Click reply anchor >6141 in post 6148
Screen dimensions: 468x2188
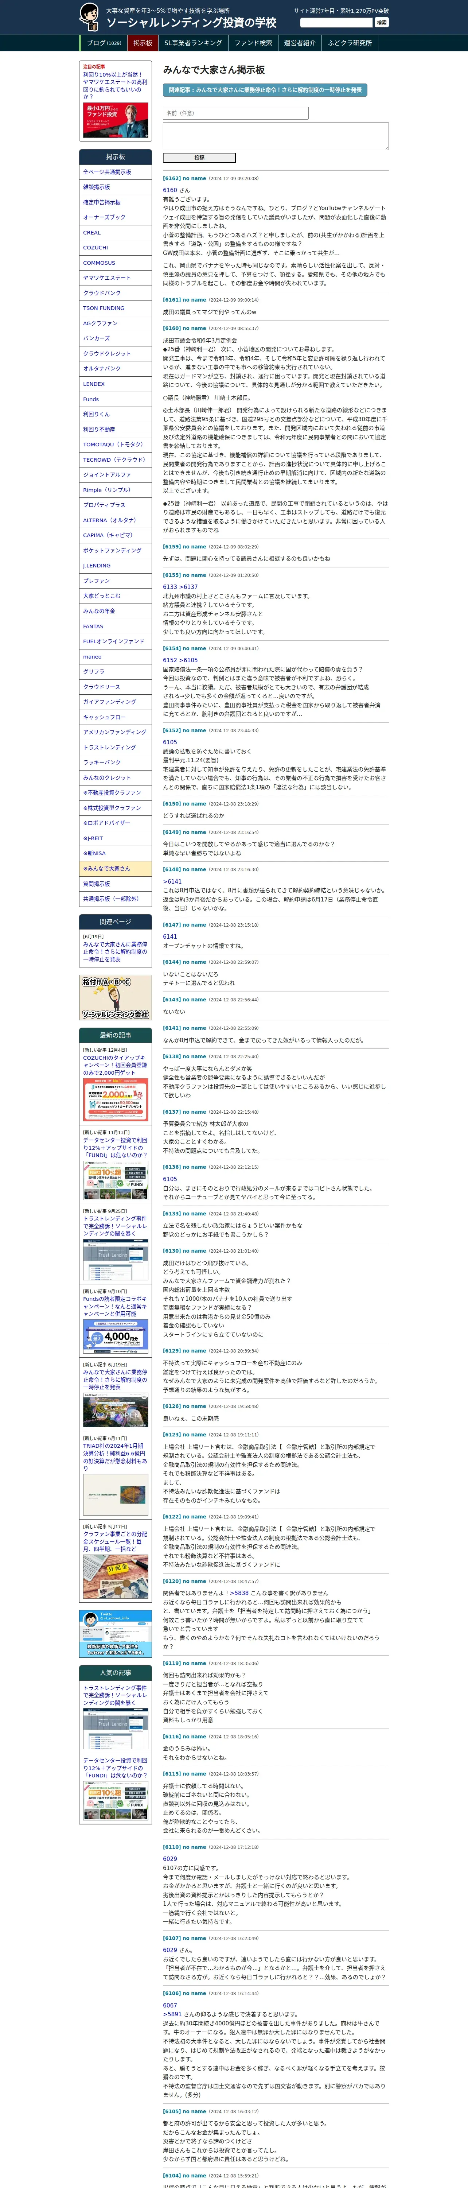pyautogui.click(x=172, y=882)
